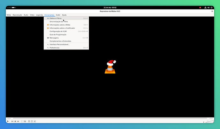Adjust the volume slider

(x=209, y=121)
